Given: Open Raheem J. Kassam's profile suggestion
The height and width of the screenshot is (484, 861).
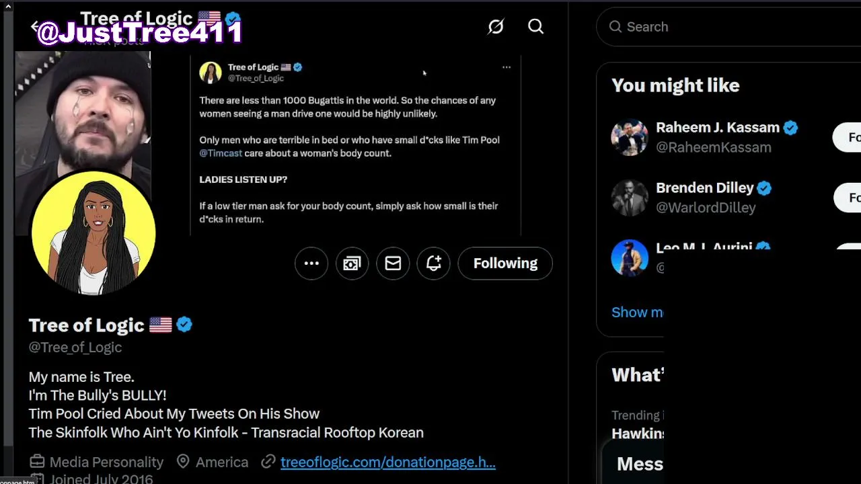Looking at the screenshot, I should click(x=717, y=128).
